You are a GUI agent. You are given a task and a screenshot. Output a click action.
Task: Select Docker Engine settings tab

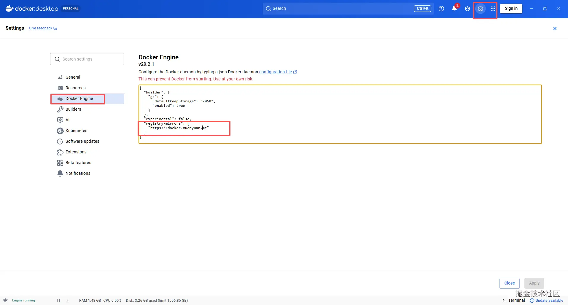click(x=87, y=99)
